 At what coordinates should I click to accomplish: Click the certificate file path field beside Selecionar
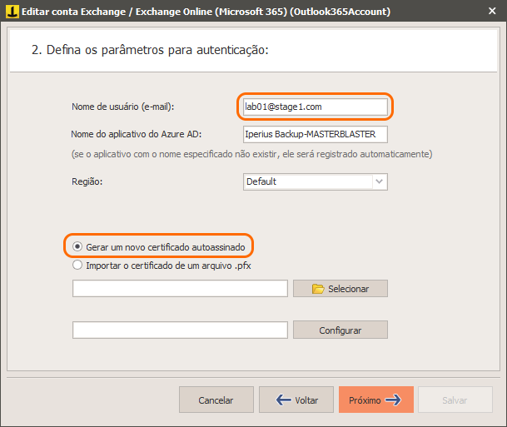pyautogui.click(x=180, y=288)
